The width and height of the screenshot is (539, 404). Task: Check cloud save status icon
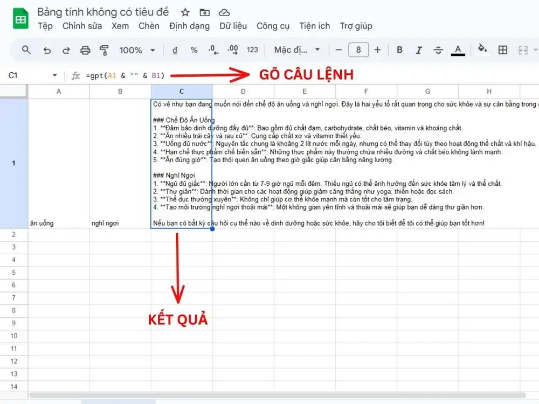(x=224, y=13)
